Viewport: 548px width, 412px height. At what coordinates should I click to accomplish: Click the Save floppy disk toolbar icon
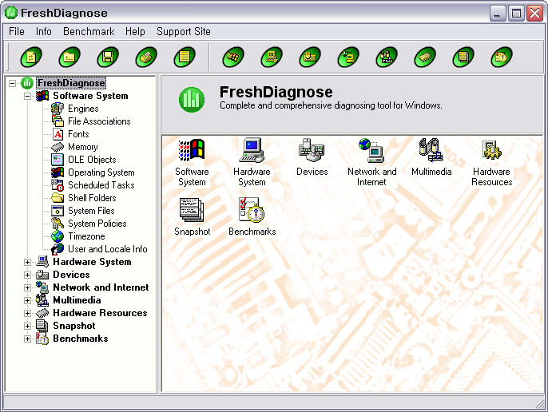108,57
